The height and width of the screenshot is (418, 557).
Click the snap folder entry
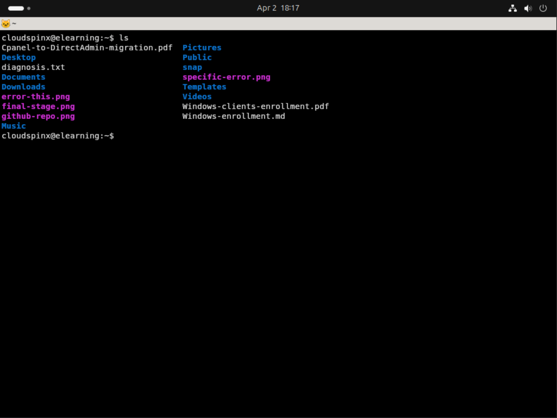(x=192, y=67)
